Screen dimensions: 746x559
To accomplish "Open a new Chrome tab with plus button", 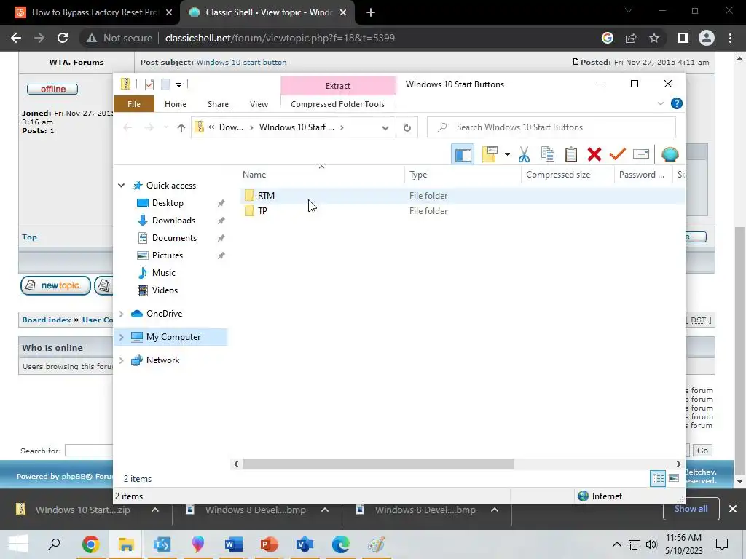I will [x=371, y=13].
